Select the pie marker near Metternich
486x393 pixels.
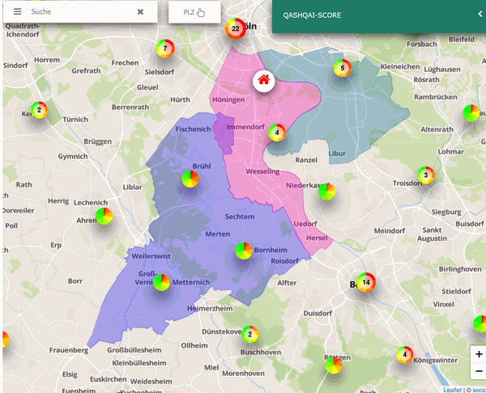[x=161, y=282]
